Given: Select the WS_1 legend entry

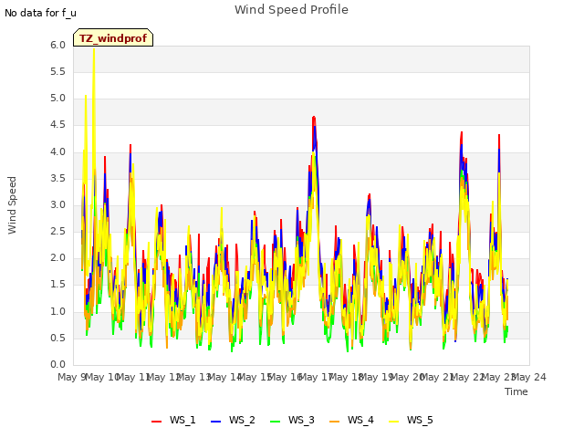Looking at the screenshot, I should coord(173,420).
